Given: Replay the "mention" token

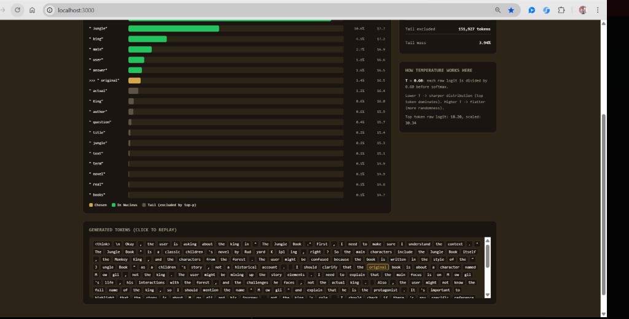Looking at the screenshot, I should point(211,290).
